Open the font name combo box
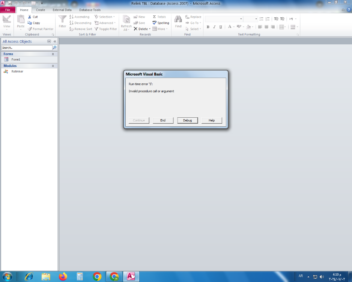 (224, 19)
